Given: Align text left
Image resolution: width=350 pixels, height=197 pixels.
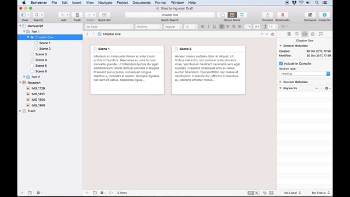Looking at the screenshot, I should pos(221,27).
